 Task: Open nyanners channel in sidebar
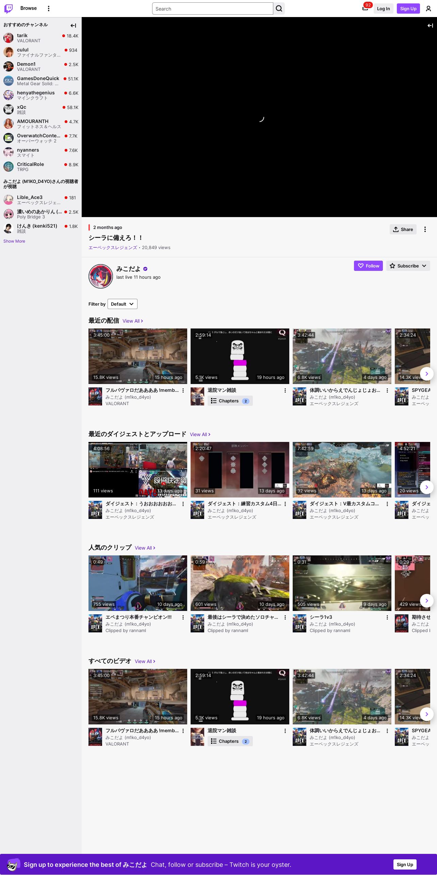tap(41, 152)
